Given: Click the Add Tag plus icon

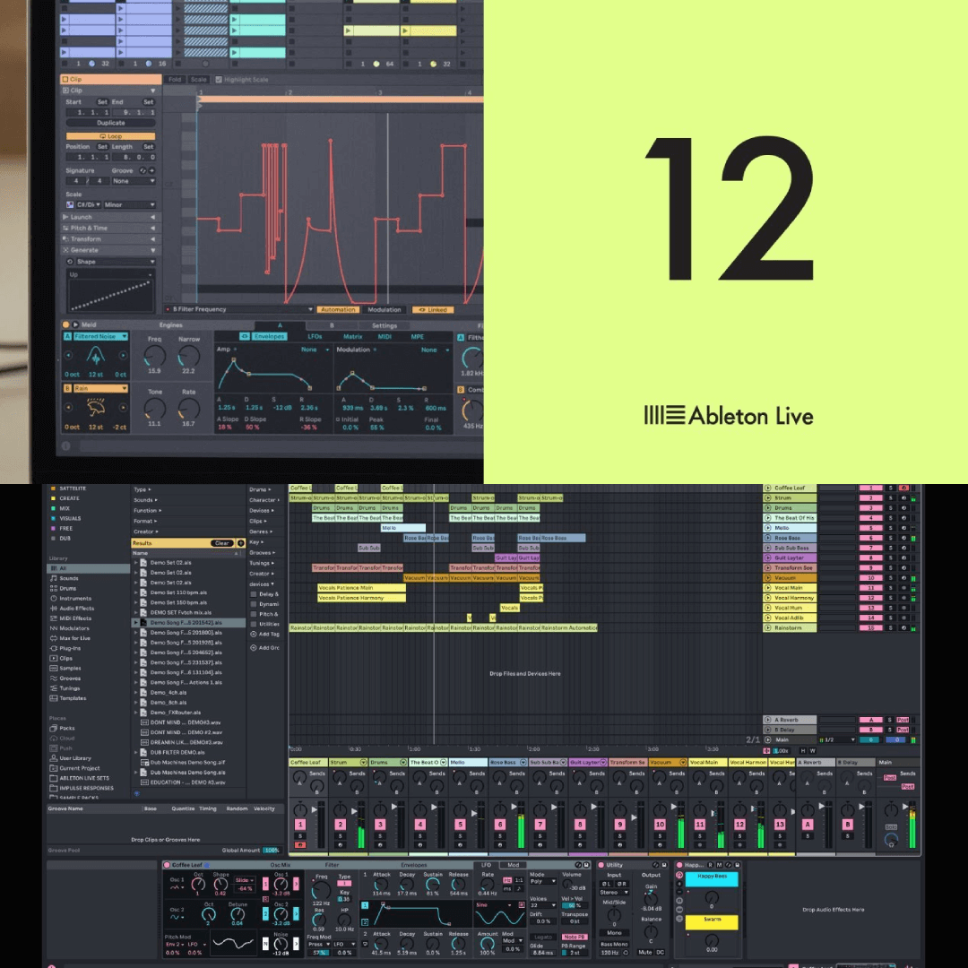Looking at the screenshot, I should 253,634.
